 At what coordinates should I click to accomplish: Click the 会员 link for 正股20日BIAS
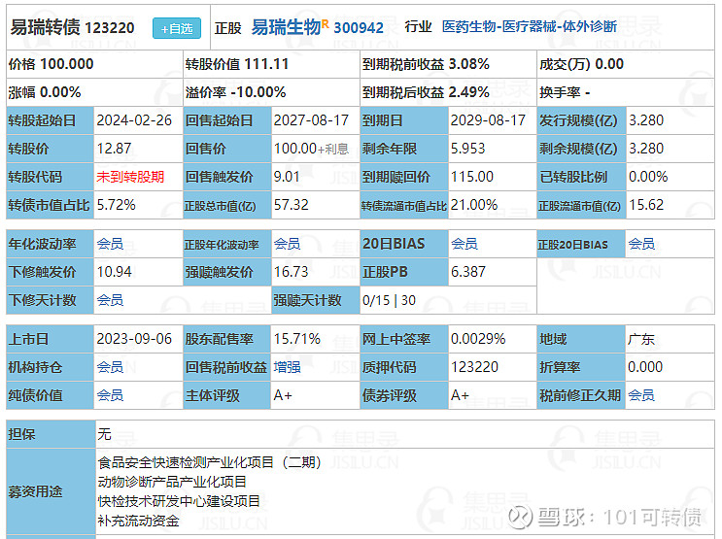coord(641,244)
